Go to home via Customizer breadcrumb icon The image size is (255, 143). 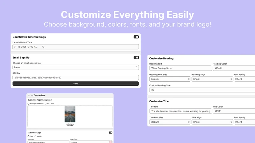[x=29, y=95]
